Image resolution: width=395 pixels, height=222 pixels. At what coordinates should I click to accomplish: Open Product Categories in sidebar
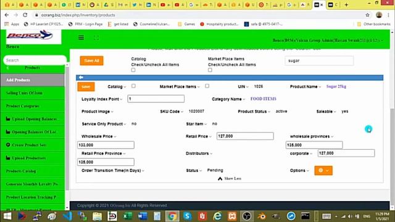coord(33,106)
